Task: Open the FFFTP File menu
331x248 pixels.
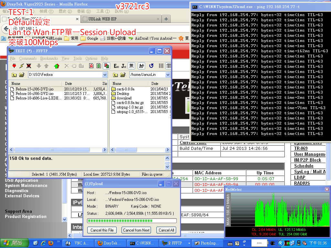Action: (x=13, y=58)
